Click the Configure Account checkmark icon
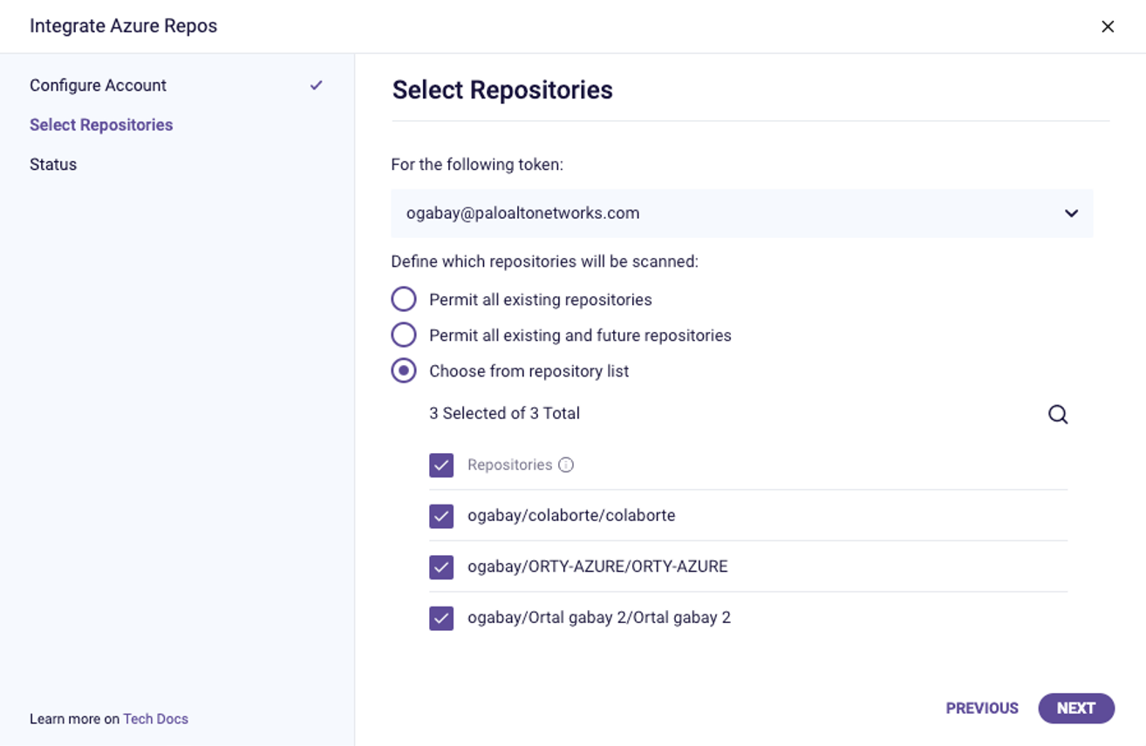This screenshot has width=1146, height=746. pyautogui.click(x=316, y=85)
